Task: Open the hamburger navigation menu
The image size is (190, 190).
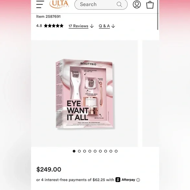Action: pos(40,4)
